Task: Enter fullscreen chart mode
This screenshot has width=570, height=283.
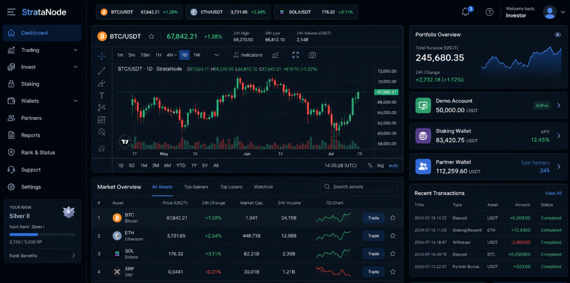Action: click(296, 55)
